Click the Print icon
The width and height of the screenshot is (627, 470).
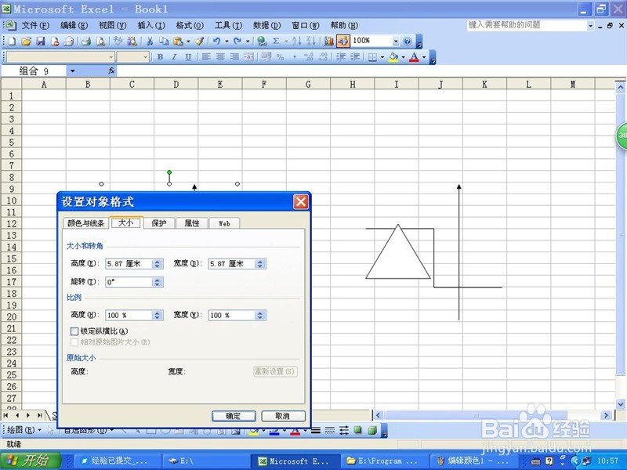pyautogui.click(x=85, y=41)
